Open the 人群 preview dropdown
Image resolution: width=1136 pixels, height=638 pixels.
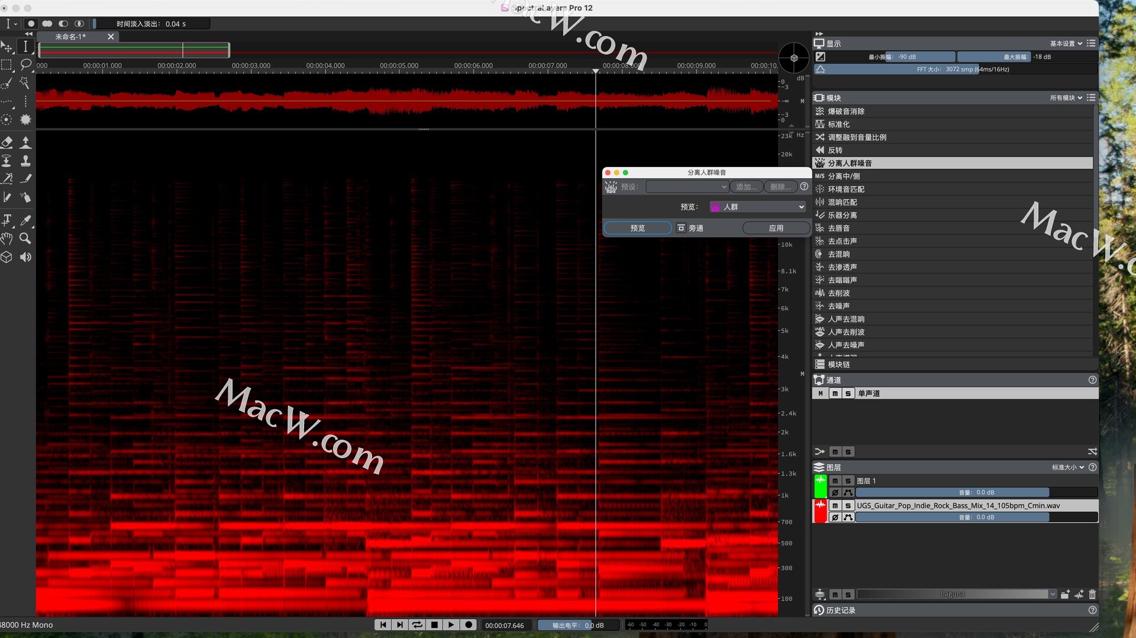click(758, 207)
